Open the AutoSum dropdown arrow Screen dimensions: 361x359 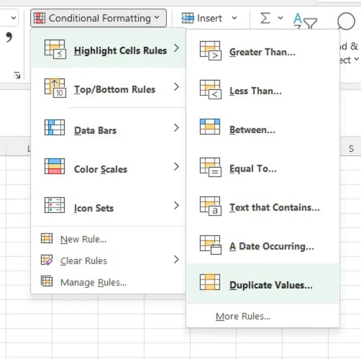280,18
